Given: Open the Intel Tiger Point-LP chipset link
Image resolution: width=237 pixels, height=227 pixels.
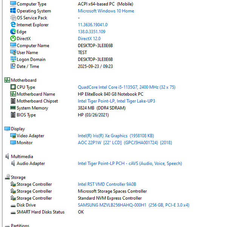Looking at the screenshot, I should click(x=116, y=101).
